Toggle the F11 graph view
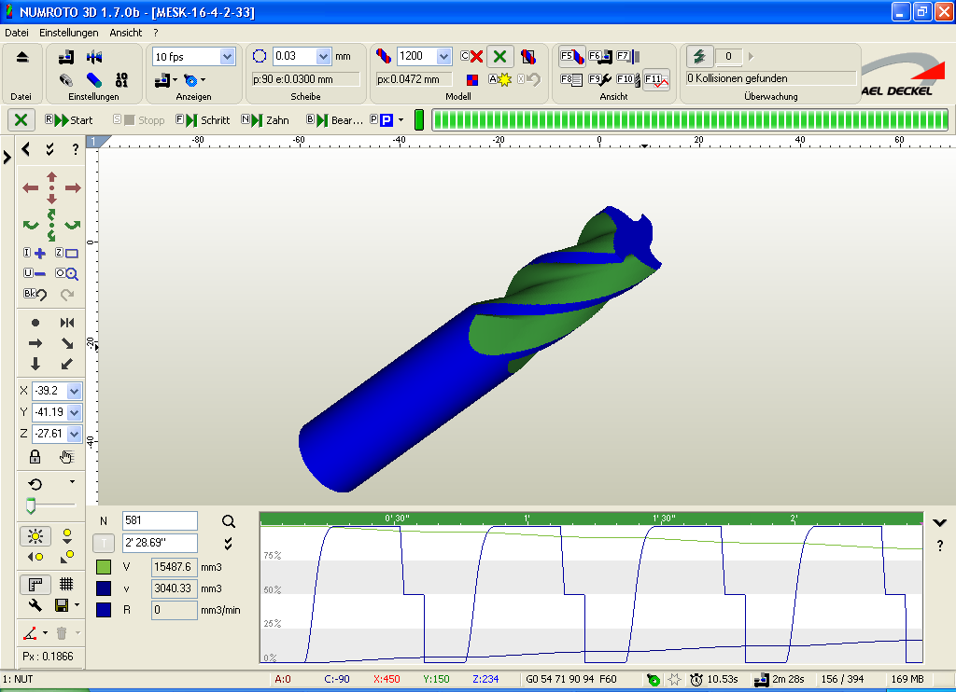 (656, 80)
